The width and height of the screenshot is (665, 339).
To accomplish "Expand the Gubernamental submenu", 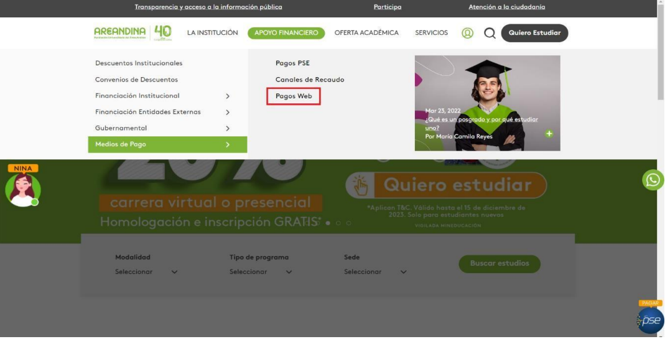I will coord(228,129).
